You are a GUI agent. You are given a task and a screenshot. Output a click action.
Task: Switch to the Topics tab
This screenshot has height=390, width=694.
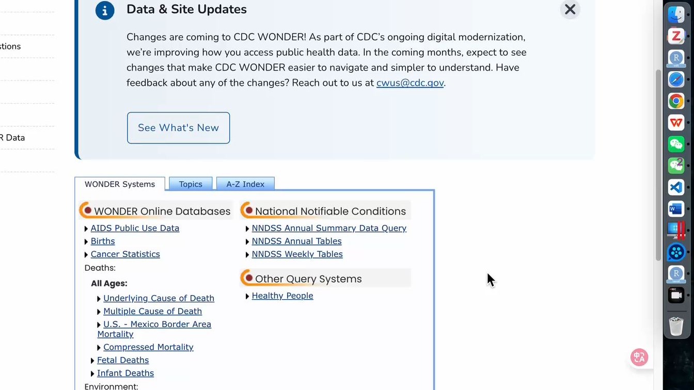[x=191, y=184]
